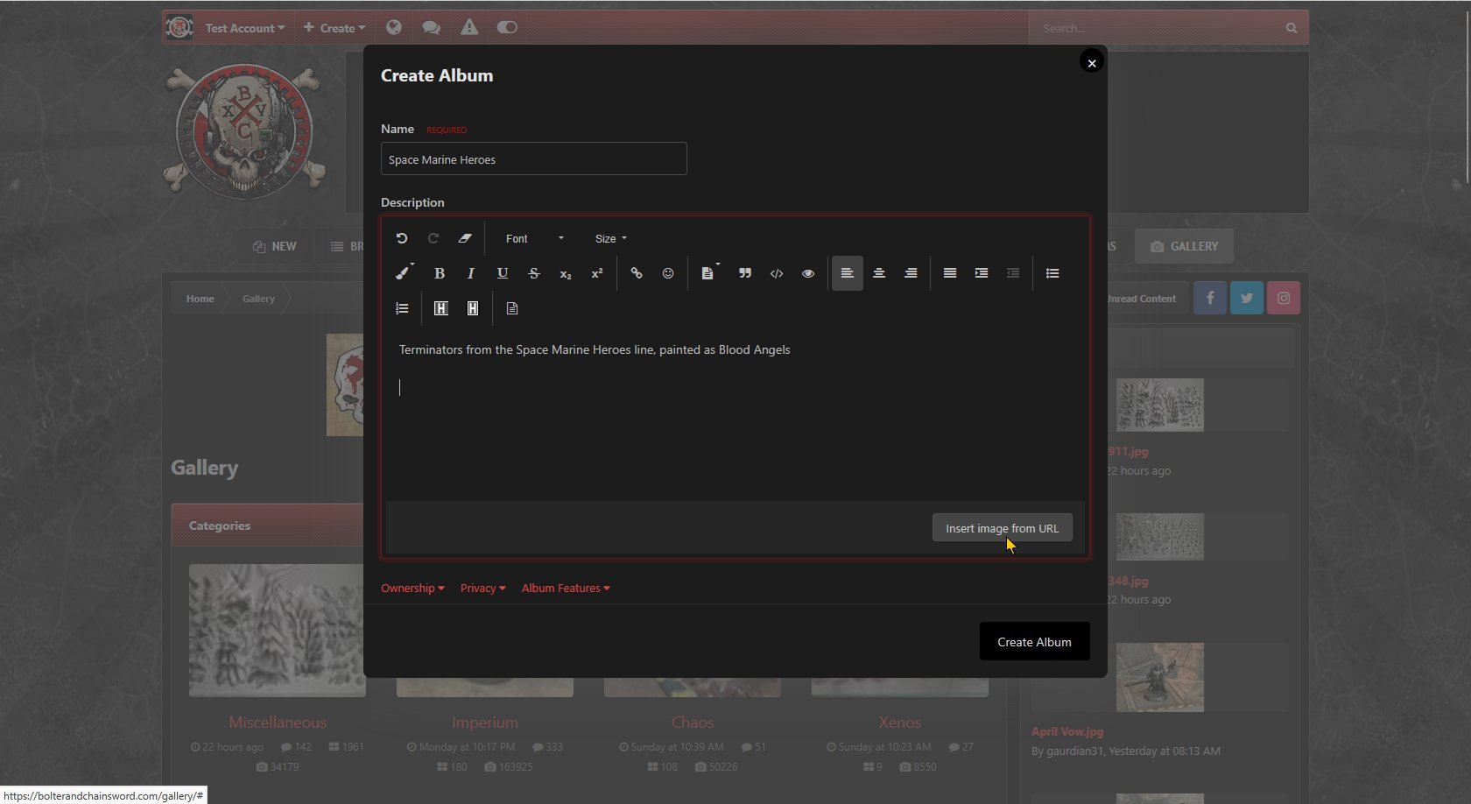The image size is (1471, 804).
Task: Insert a bulleted list
Action: (x=1052, y=273)
